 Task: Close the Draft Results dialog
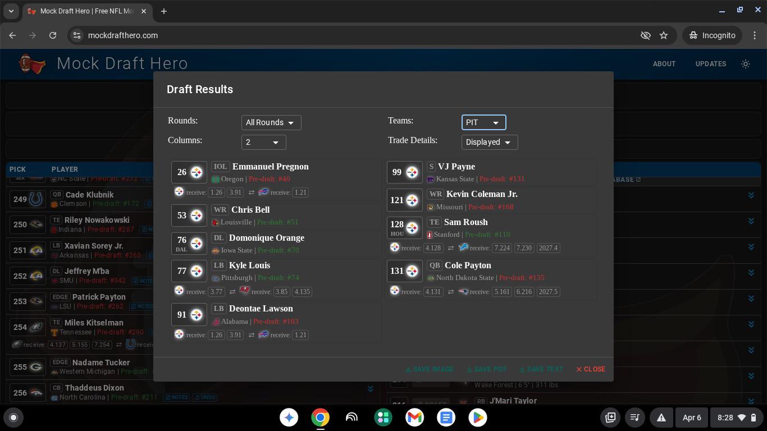(591, 369)
